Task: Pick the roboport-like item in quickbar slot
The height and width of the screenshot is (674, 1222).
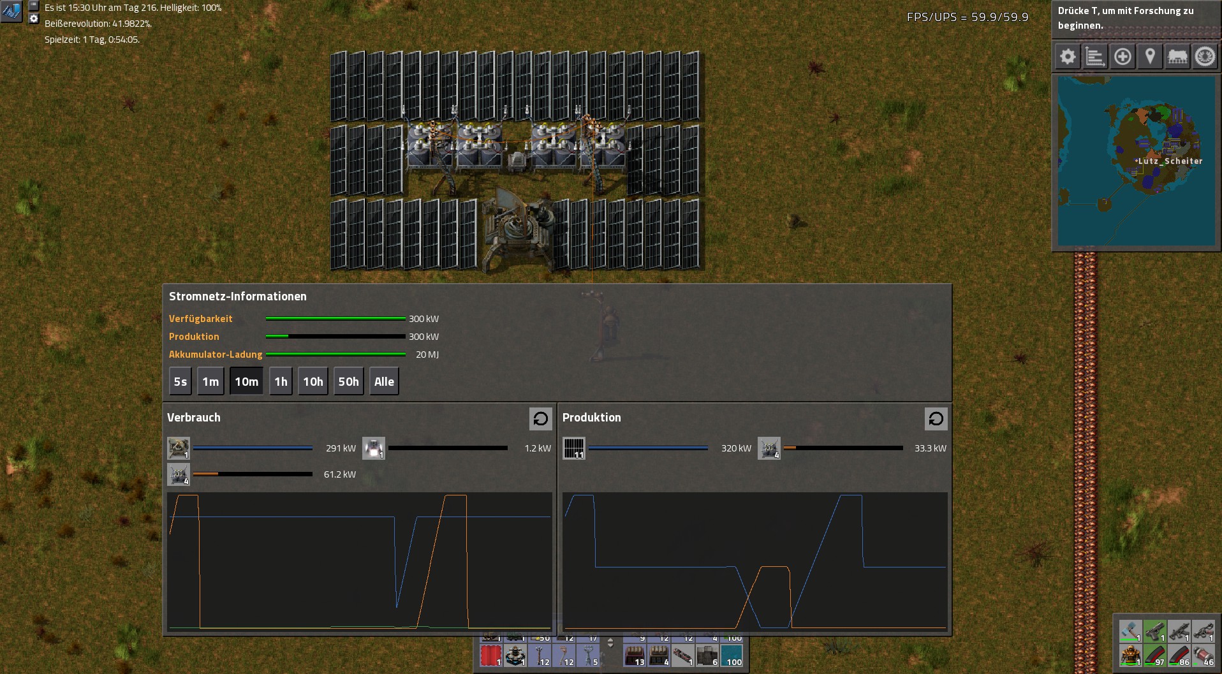Action: 515,656
